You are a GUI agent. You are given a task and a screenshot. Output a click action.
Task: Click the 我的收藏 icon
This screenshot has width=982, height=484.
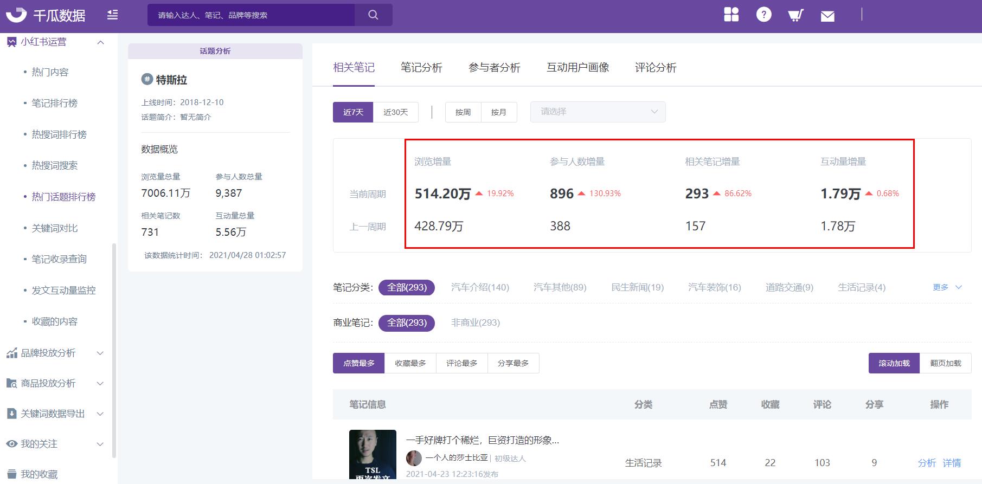click(x=11, y=474)
